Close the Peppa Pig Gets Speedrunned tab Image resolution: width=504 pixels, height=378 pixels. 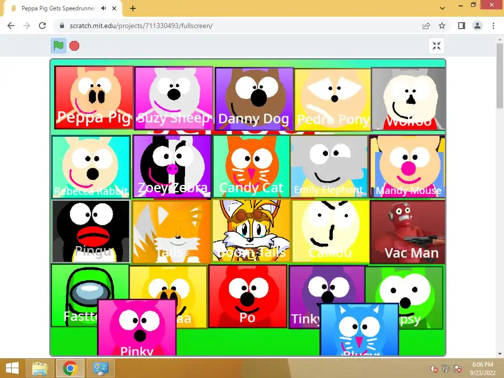(114, 8)
